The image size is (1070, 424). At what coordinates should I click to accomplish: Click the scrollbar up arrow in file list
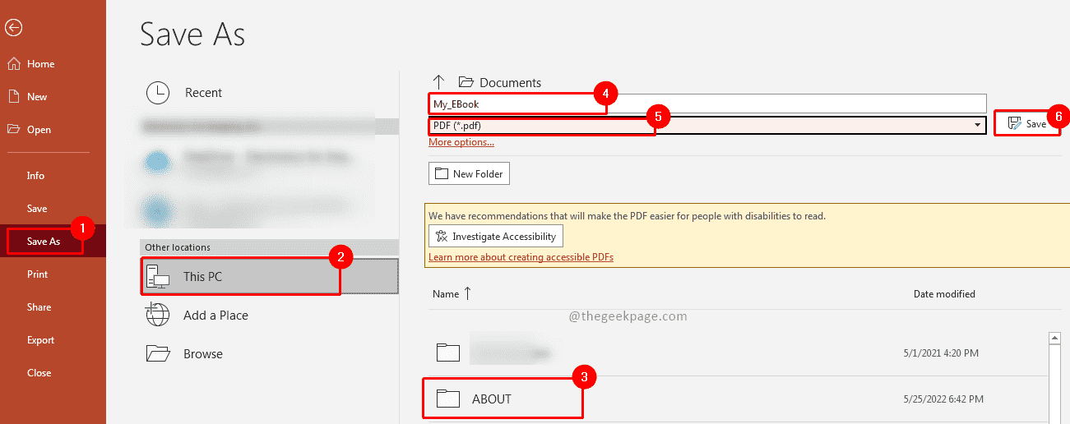pos(1054,338)
